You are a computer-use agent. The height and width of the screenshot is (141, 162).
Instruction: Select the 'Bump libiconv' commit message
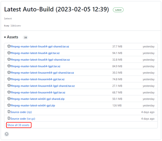(x=12, y=26)
